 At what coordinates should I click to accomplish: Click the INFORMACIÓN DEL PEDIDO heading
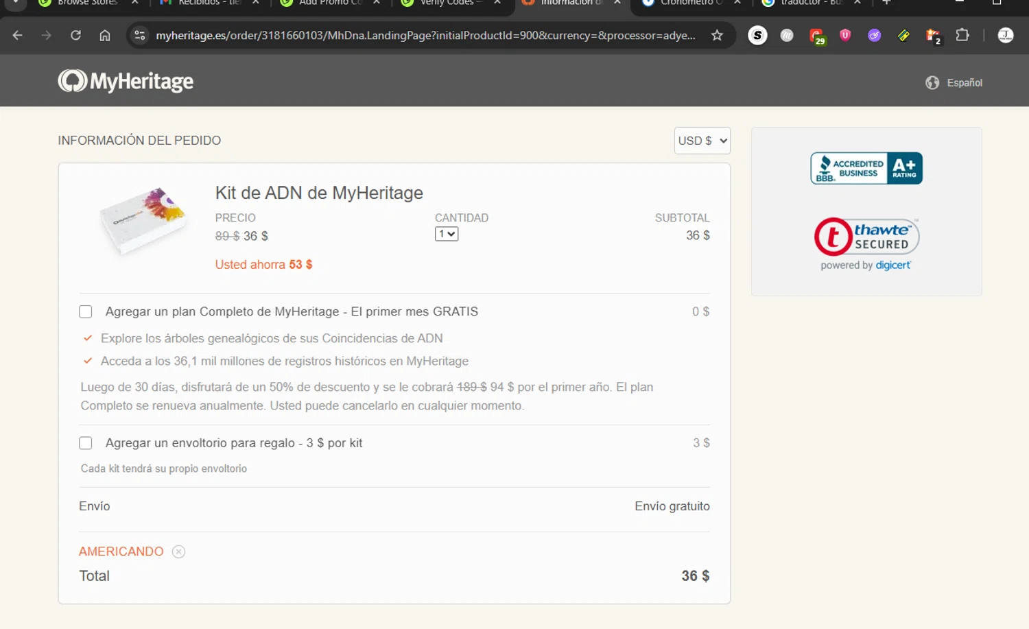139,141
